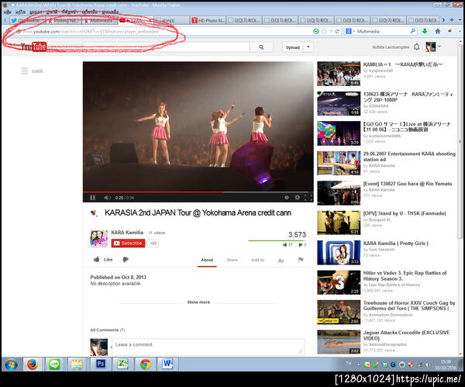Open KARA Kamilia channel link
Image resolution: width=465 pixels, height=387 pixels.
(127, 233)
